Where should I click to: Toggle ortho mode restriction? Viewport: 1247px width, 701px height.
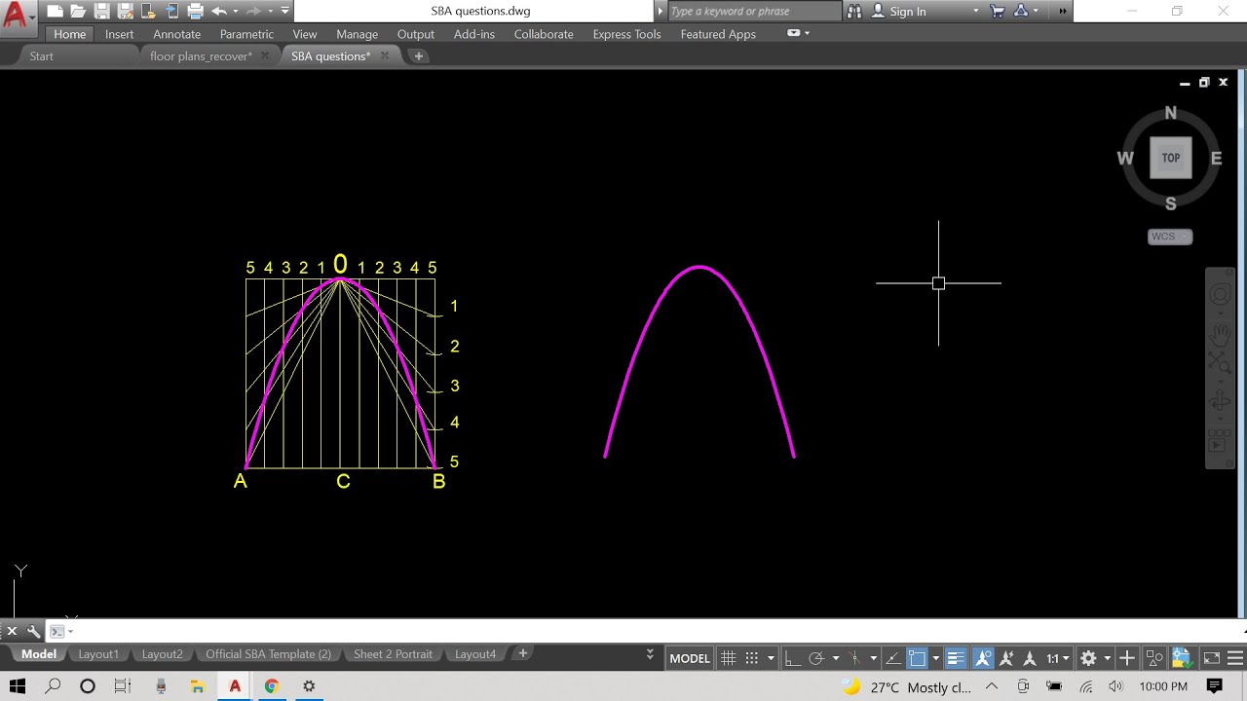pos(793,658)
